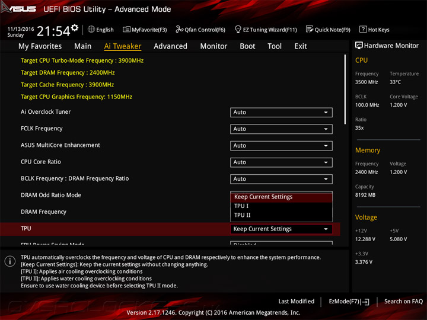The image size is (427, 320).
Task: Select the TPU setting row label
Action: 26,229
